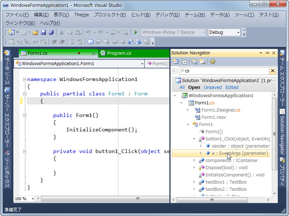The width and height of the screenshot is (289, 216).
Task: Open the 100 % zoom dropdown
Action: (33, 199)
